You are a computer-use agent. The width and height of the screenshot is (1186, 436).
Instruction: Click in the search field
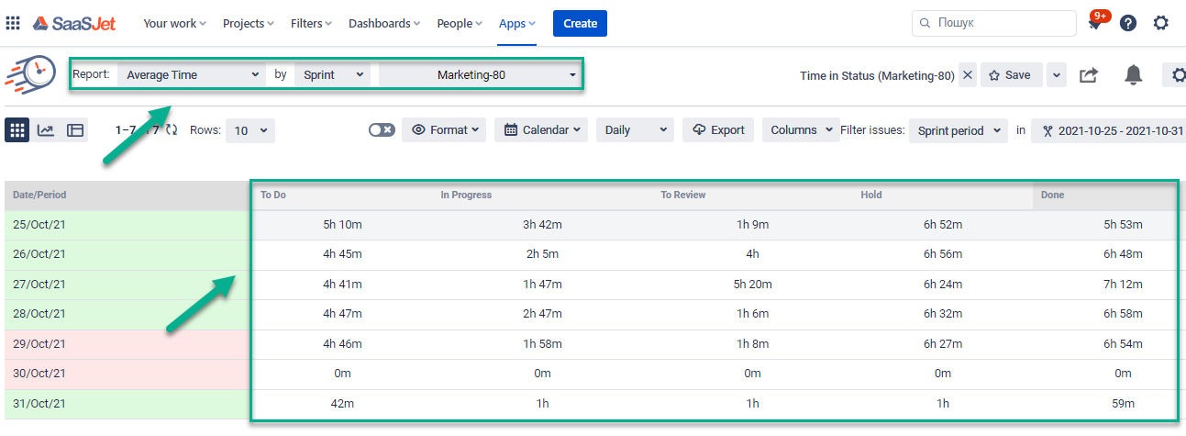(x=994, y=23)
